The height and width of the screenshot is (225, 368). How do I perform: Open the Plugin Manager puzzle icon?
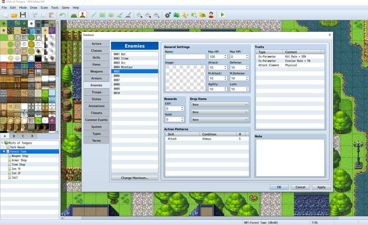click(x=177, y=15)
